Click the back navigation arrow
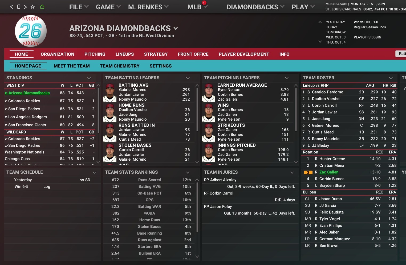406x265 pixels. [x=11, y=7]
